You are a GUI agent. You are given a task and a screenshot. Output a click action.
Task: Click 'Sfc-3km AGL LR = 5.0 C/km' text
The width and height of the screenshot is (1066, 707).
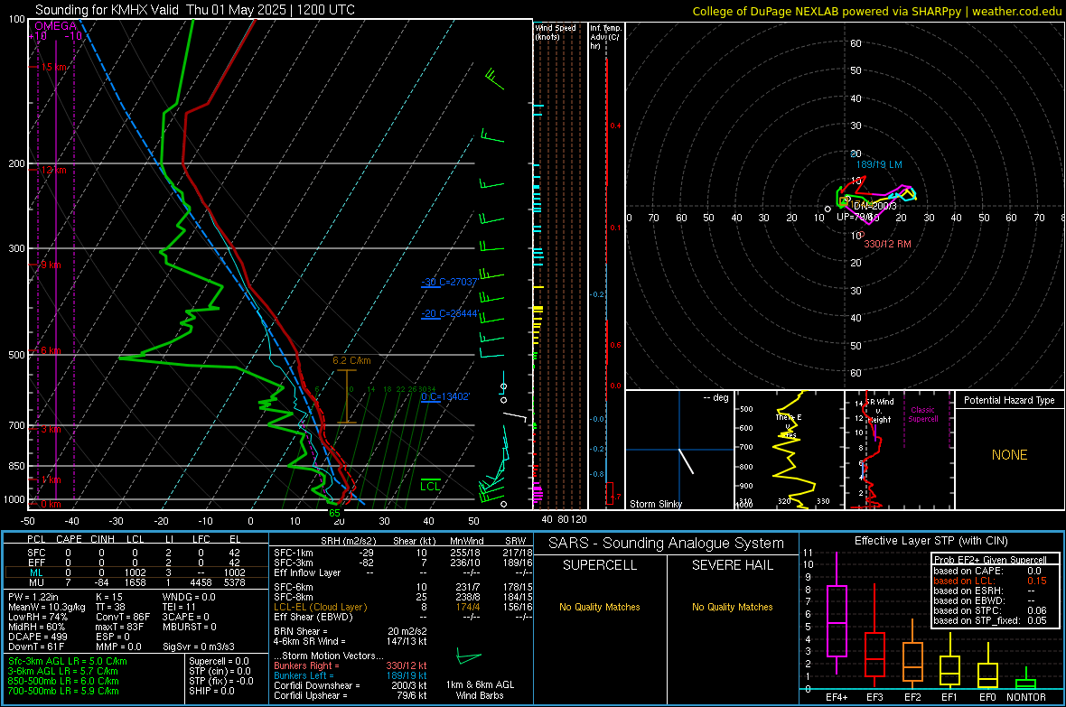tap(68, 661)
